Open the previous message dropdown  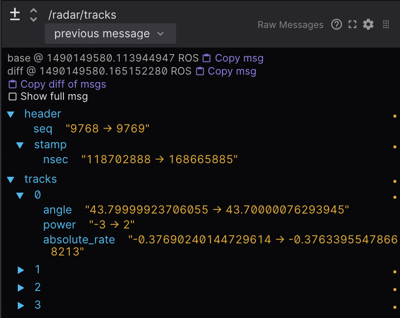(x=110, y=34)
